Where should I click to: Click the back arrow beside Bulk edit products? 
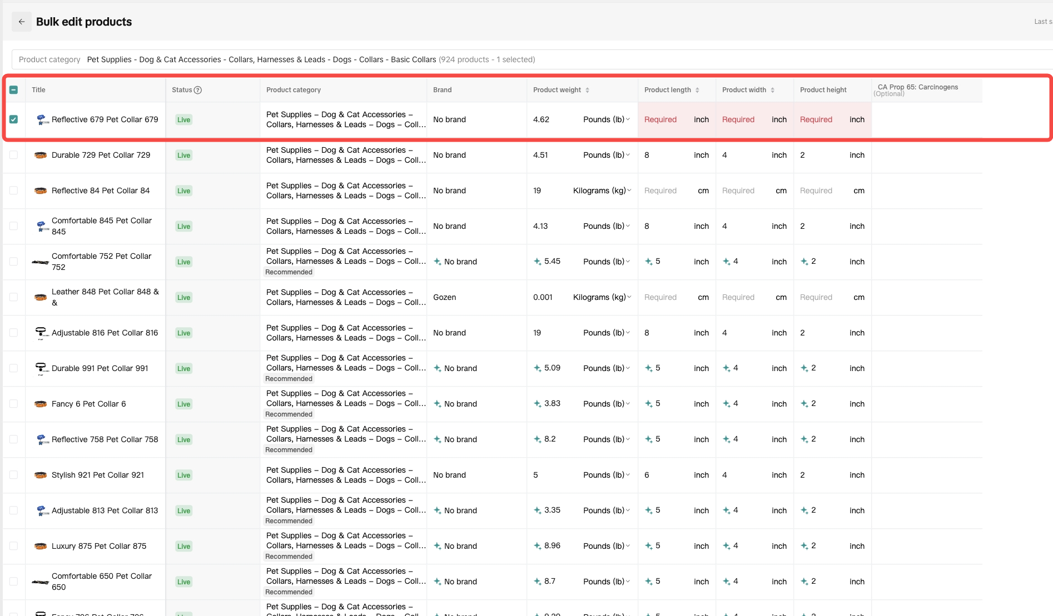(x=22, y=22)
